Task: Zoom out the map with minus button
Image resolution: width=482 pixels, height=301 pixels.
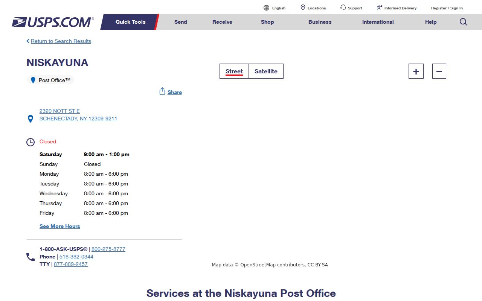Action: (439, 71)
